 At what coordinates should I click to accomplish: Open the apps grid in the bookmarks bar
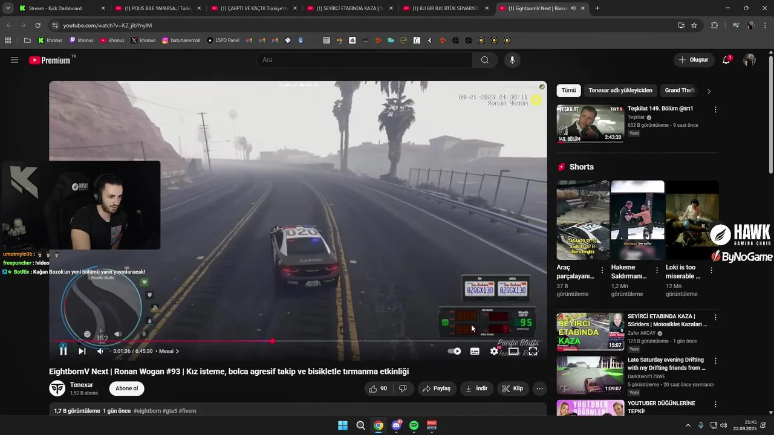pos(8,40)
